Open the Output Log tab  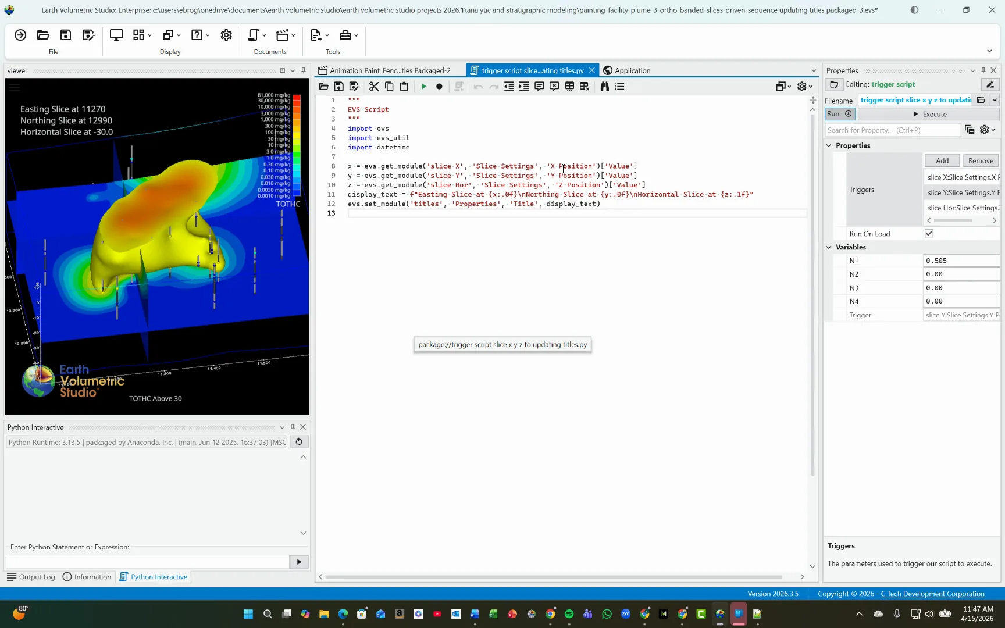(31, 577)
